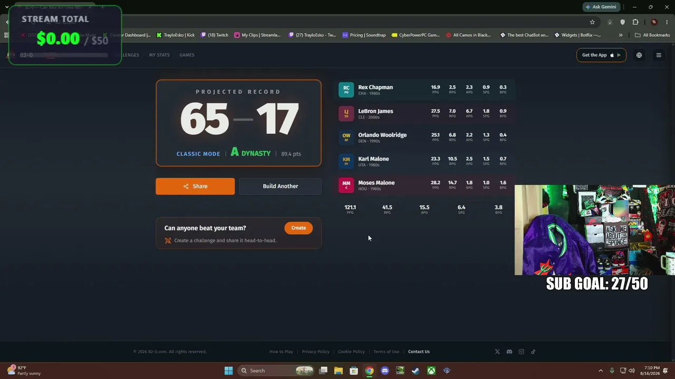Image resolution: width=675 pixels, height=379 pixels.
Task: Create a head-to-head challenge
Action: click(298, 228)
